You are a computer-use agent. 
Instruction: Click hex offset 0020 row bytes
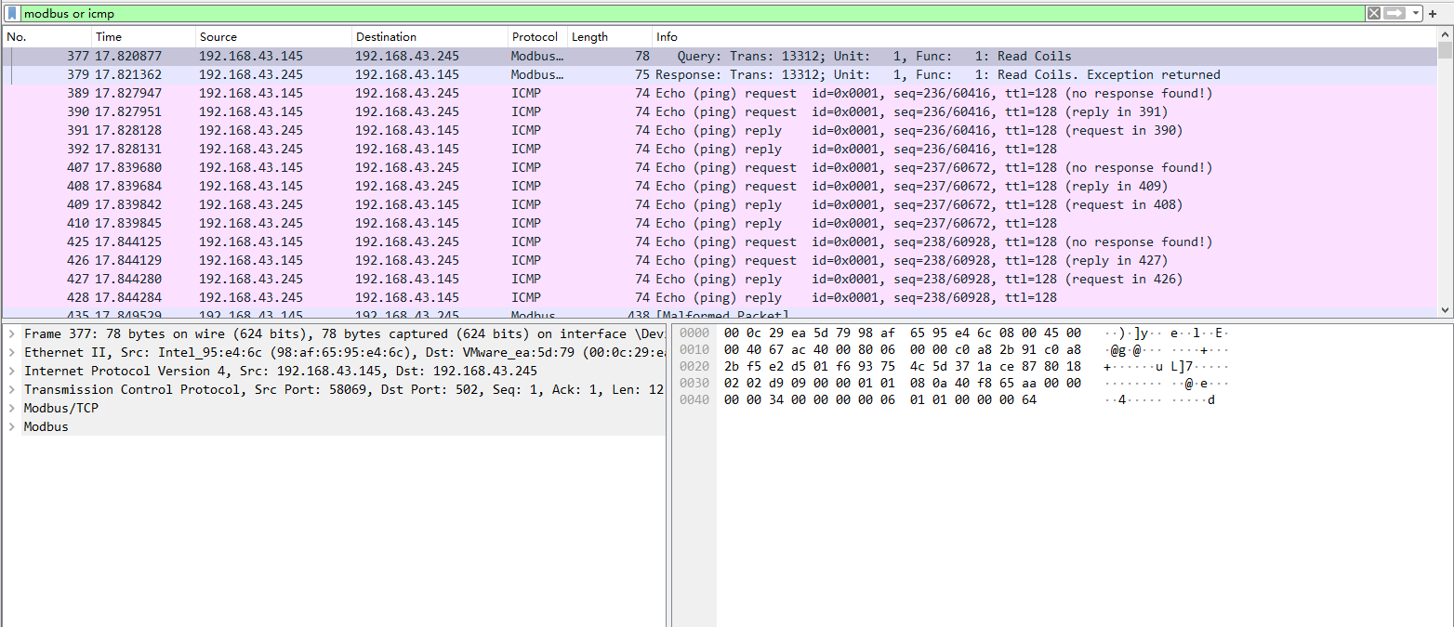902,366
